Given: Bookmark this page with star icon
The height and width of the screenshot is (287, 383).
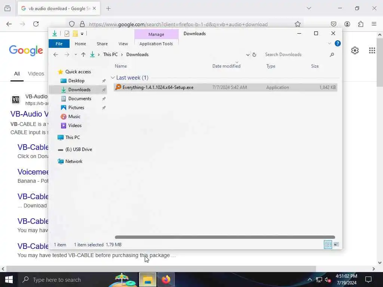Looking at the screenshot, I should coord(297,24).
